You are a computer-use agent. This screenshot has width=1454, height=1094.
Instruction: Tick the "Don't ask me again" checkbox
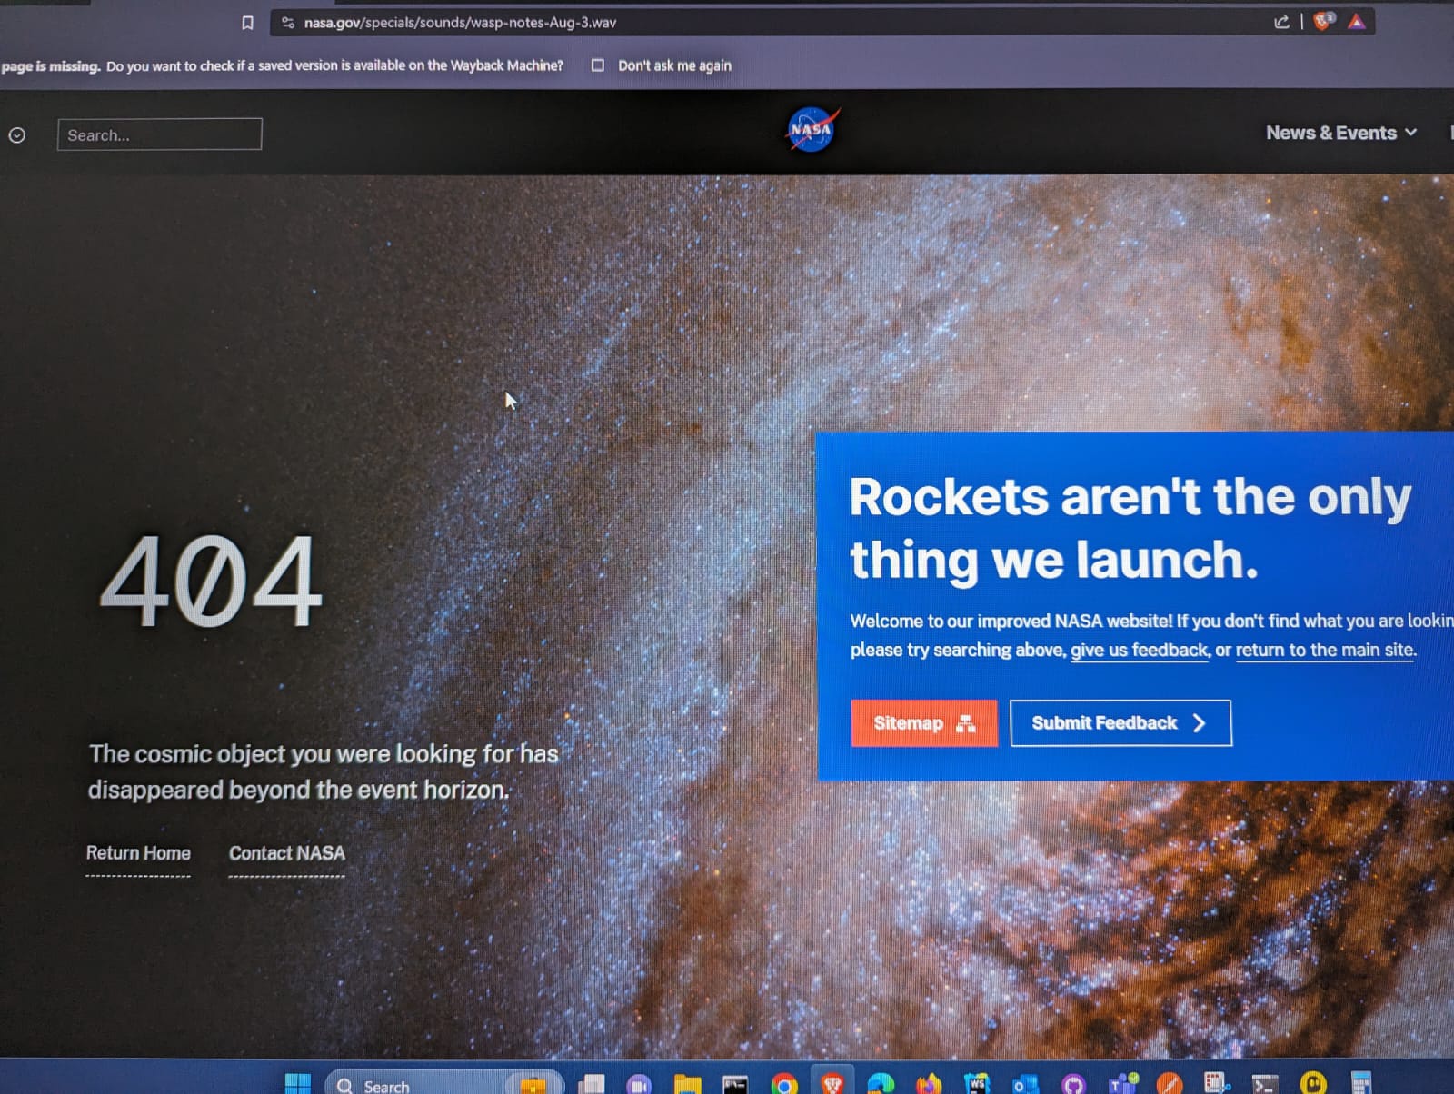click(x=597, y=65)
